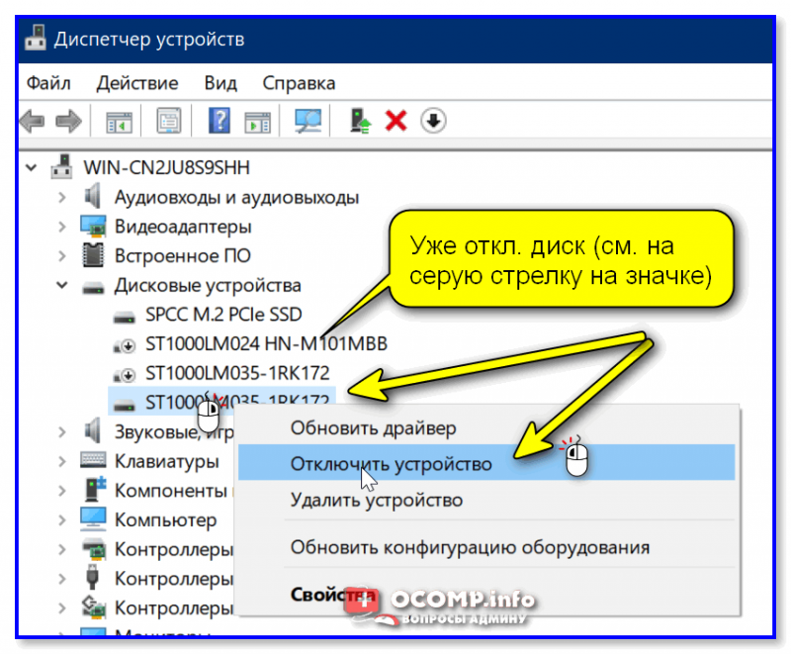Viewport: 791px width, 654px height.
Task: Toggle the action pane toolbar icon
Action: [x=257, y=122]
